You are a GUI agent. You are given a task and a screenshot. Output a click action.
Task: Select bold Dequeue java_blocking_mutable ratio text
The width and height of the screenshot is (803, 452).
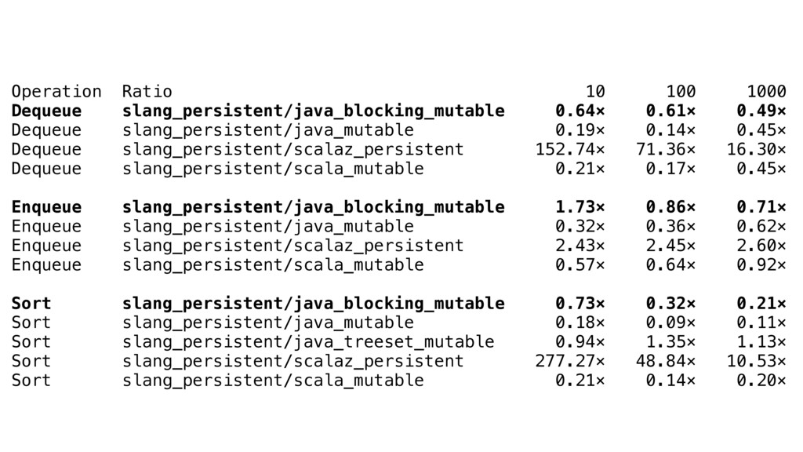314,111
